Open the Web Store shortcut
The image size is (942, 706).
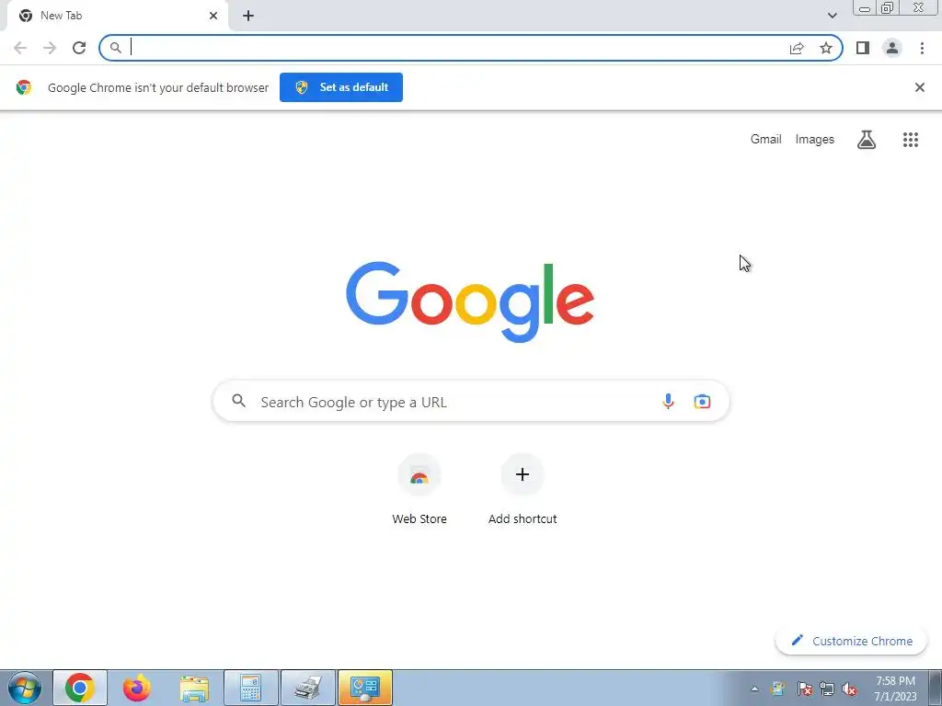(419, 490)
